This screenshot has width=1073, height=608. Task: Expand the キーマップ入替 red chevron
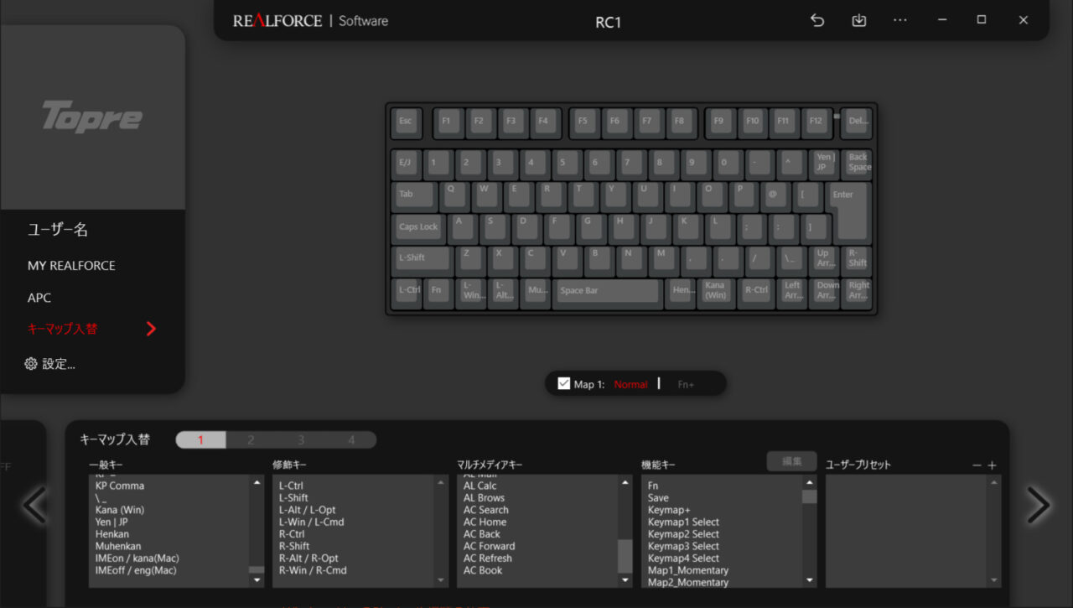click(151, 329)
